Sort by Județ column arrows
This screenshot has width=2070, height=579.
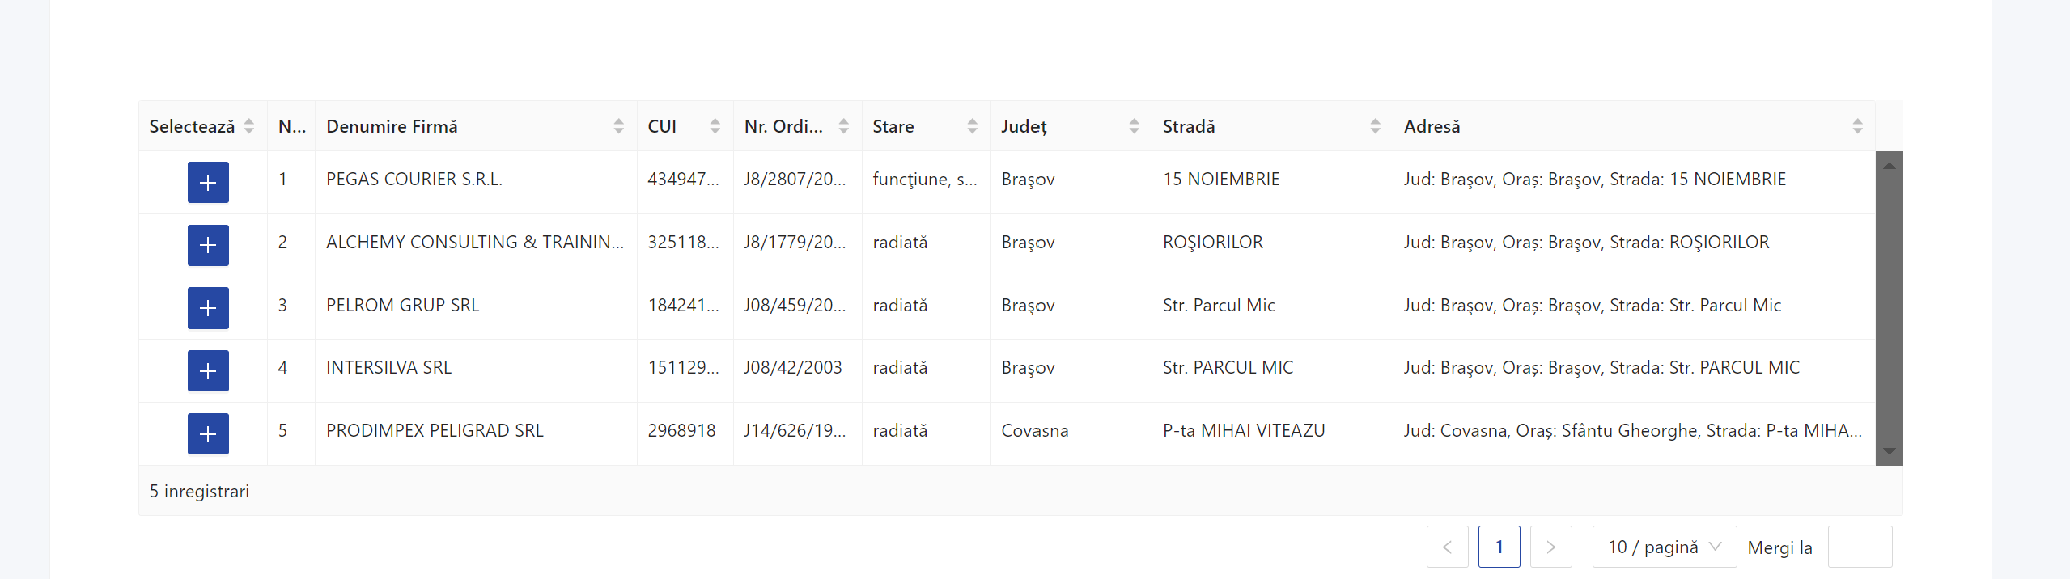pos(1133,126)
